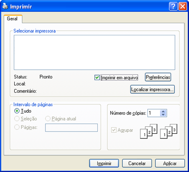Click the Imprimir button
The width and height of the screenshot is (189, 172).
tap(104, 164)
